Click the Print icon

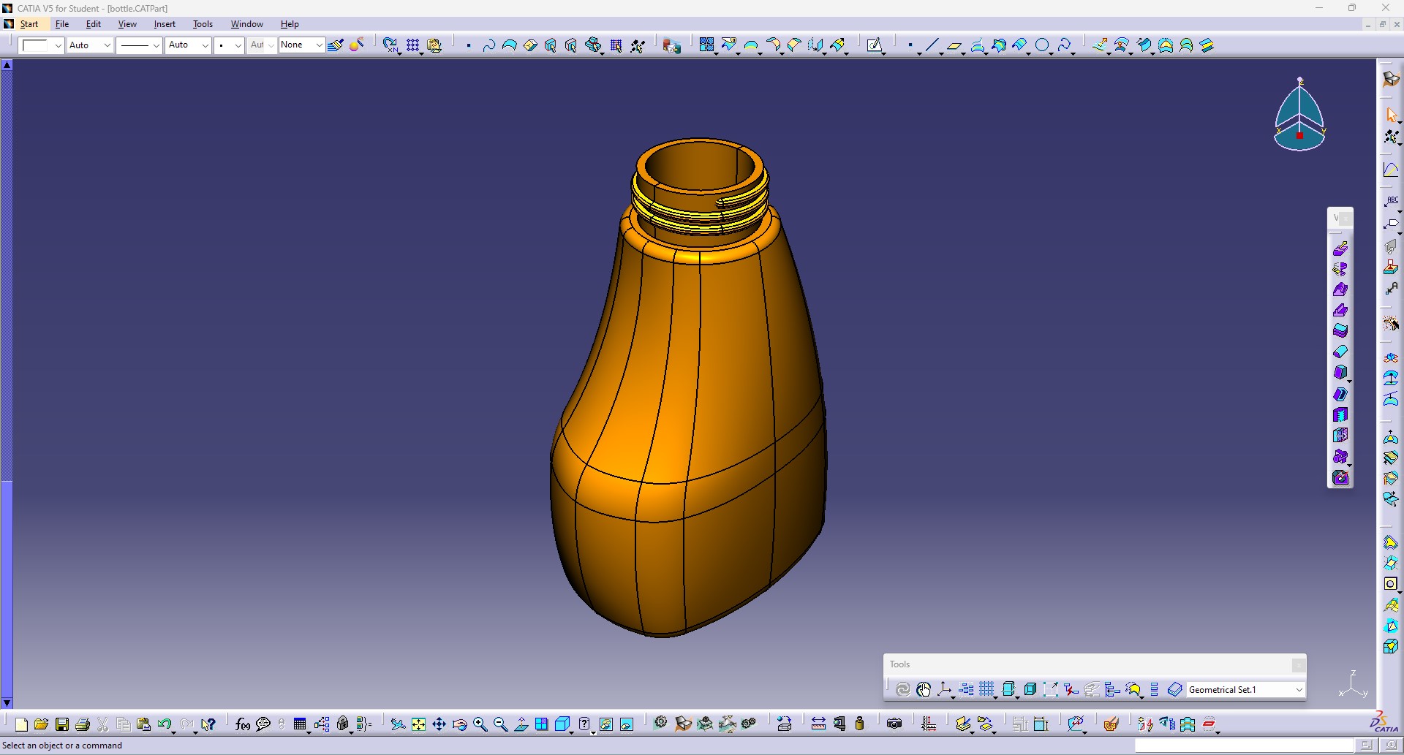pyautogui.click(x=83, y=724)
